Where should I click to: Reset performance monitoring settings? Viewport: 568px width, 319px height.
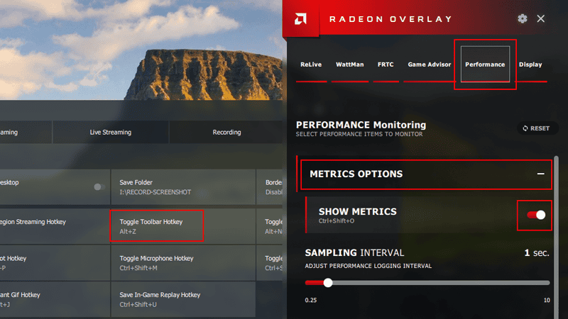pyautogui.click(x=535, y=128)
